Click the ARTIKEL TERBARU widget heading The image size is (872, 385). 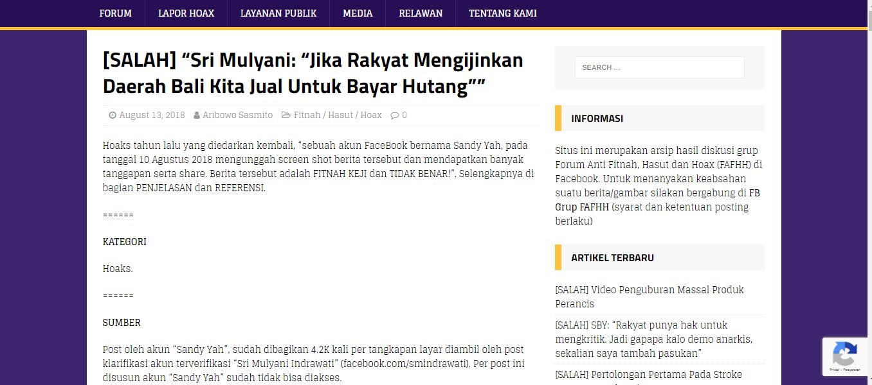coord(612,258)
